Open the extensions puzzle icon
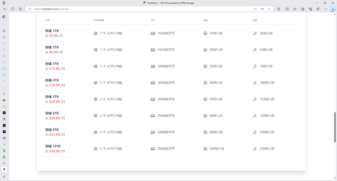Screen dimensions: 337x181 point(278,9)
